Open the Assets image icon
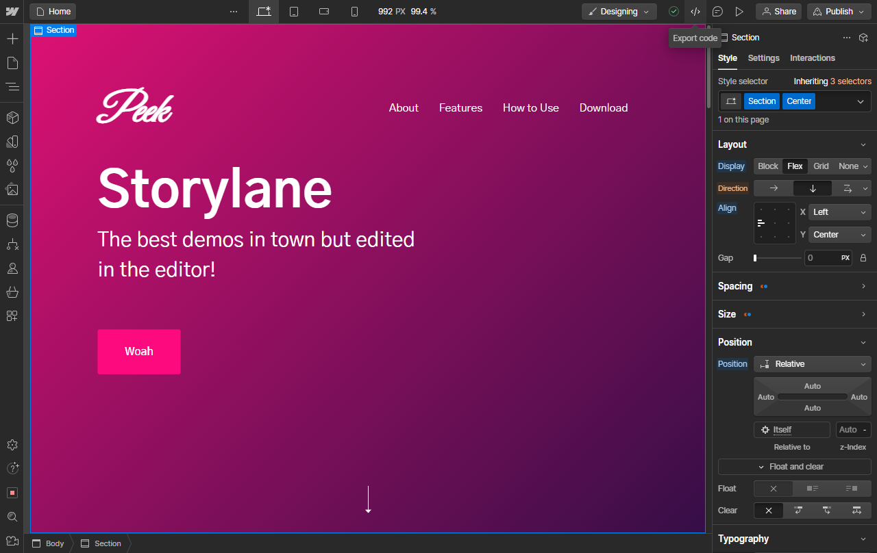Image resolution: width=877 pixels, height=553 pixels. pyautogui.click(x=12, y=190)
